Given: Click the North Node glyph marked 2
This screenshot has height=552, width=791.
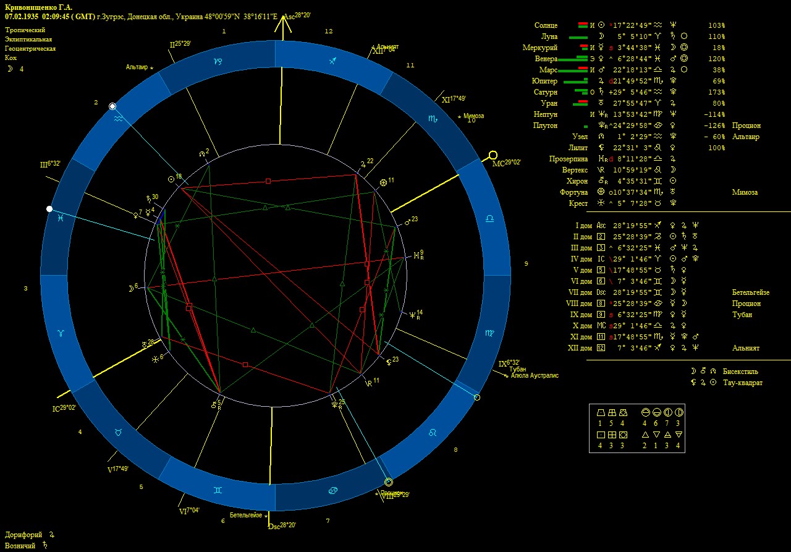Looking at the screenshot, I should (x=201, y=153).
